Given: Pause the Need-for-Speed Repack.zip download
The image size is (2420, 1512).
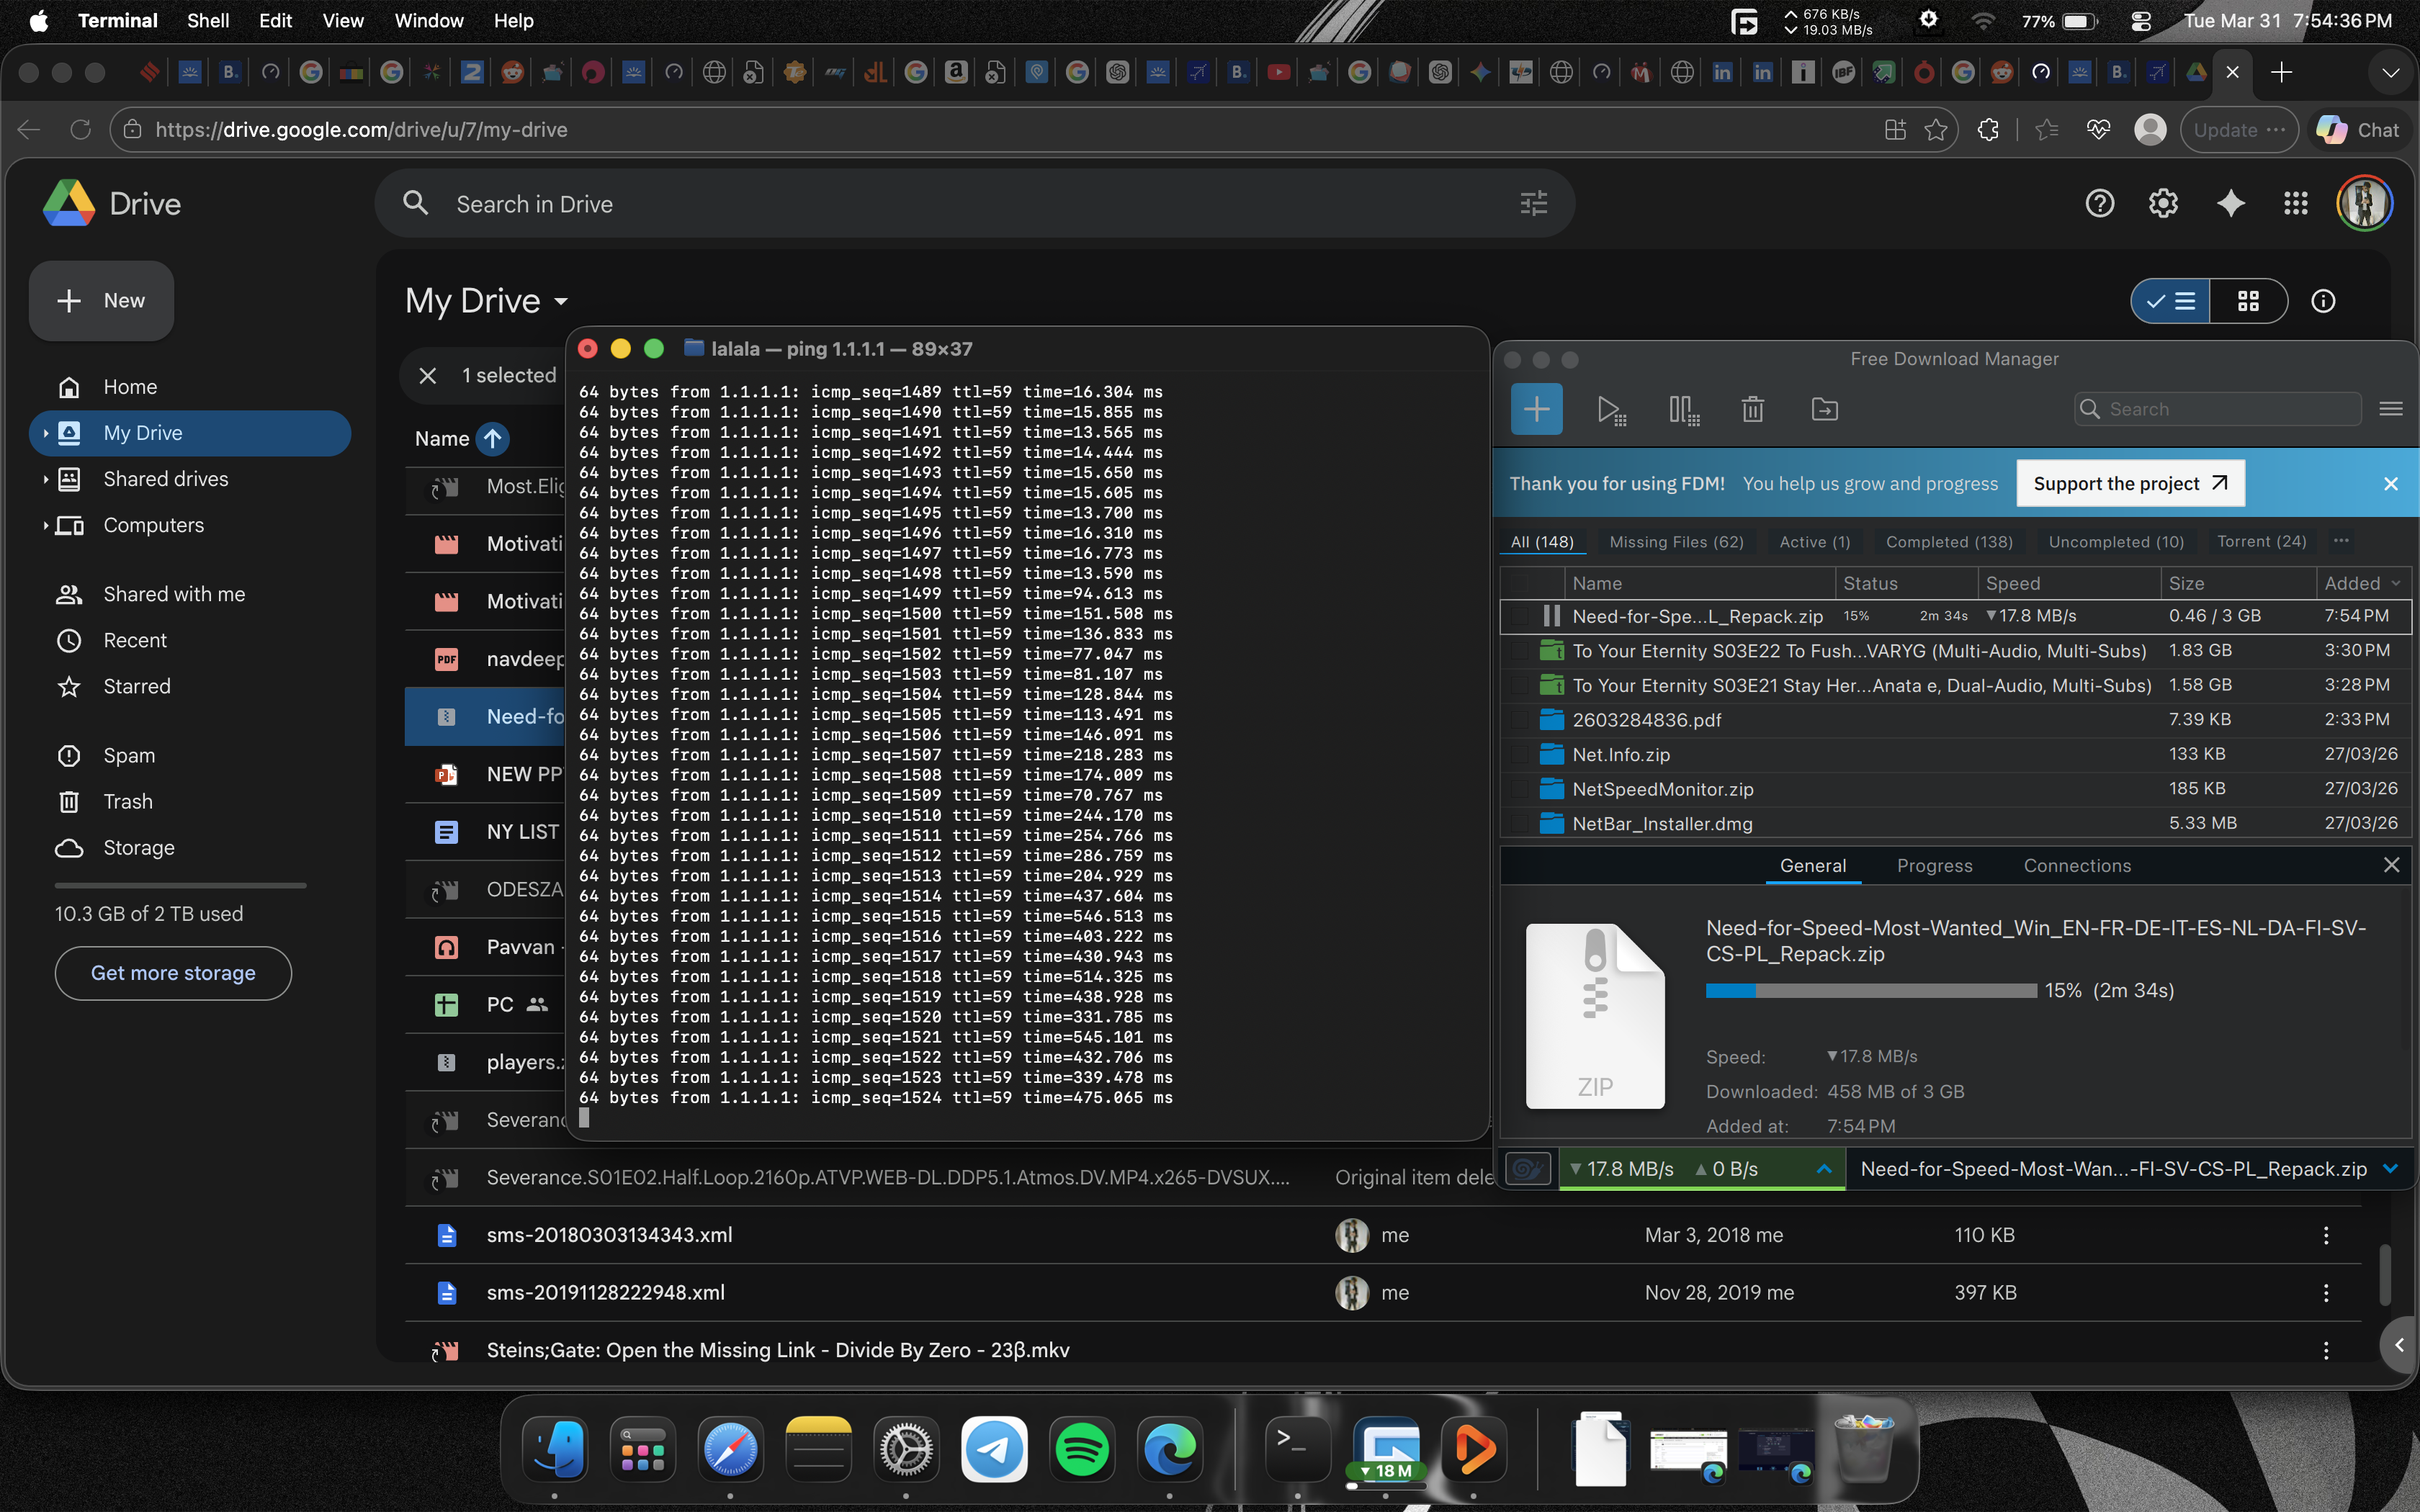Looking at the screenshot, I should coord(1551,616).
